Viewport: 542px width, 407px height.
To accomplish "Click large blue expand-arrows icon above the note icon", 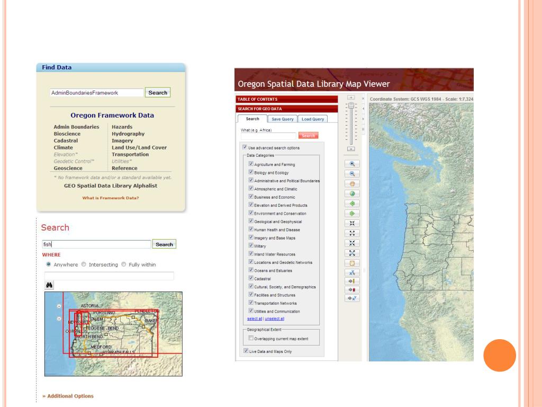I will 352,253.
